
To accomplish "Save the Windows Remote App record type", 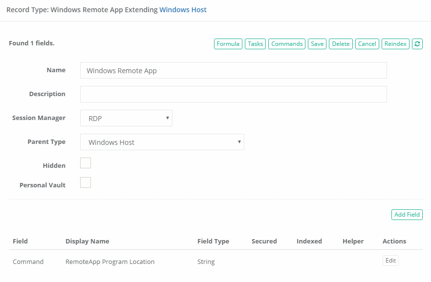I will coord(317,43).
